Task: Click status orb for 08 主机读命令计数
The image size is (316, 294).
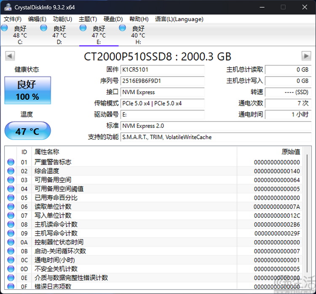Action: pyautogui.click(x=11, y=224)
